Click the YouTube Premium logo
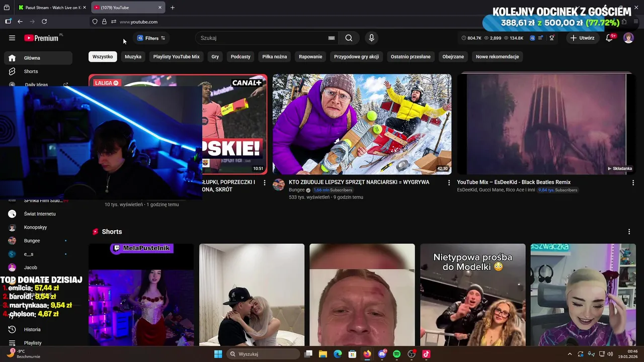Image resolution: width=644 pixels, height=362 pixels. [41, 38]
